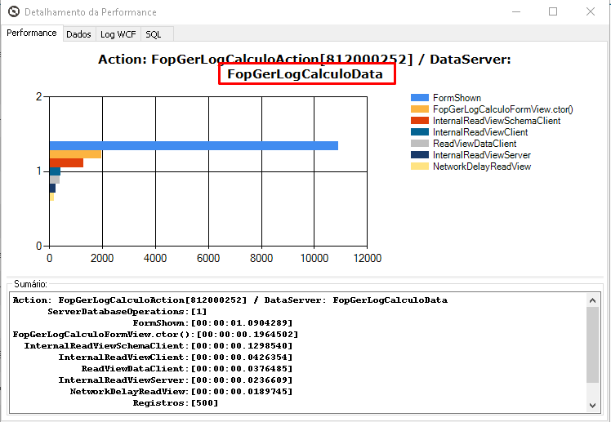Select the NetworkDelayReadView legend label
Image resolution: width=611 pixels, height=422 pixels.
482,167
